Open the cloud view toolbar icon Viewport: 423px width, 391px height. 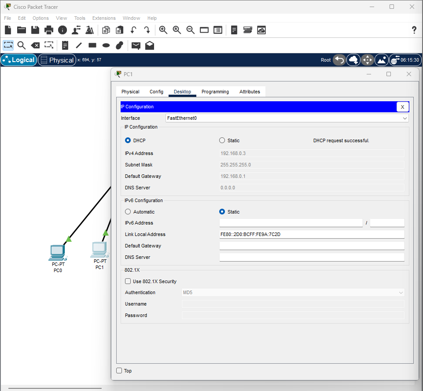[x=261, y=30]
